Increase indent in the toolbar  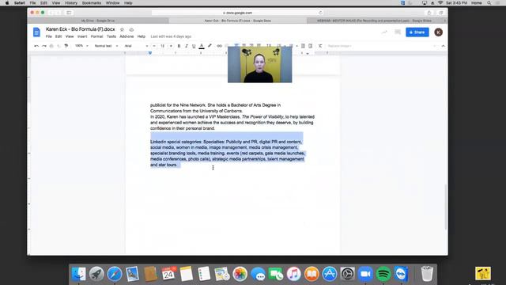(311, 46)
